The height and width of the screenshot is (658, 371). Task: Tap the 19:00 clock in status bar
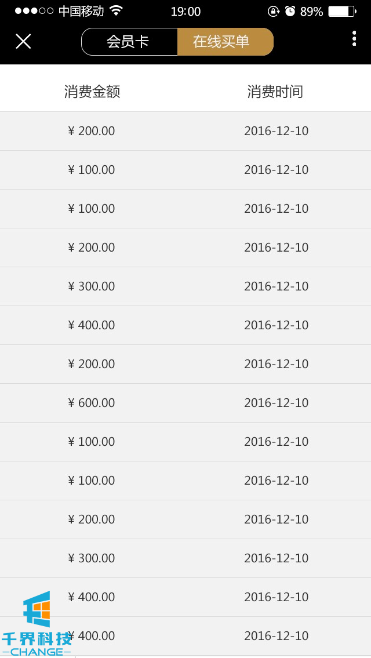coord(185,12)
